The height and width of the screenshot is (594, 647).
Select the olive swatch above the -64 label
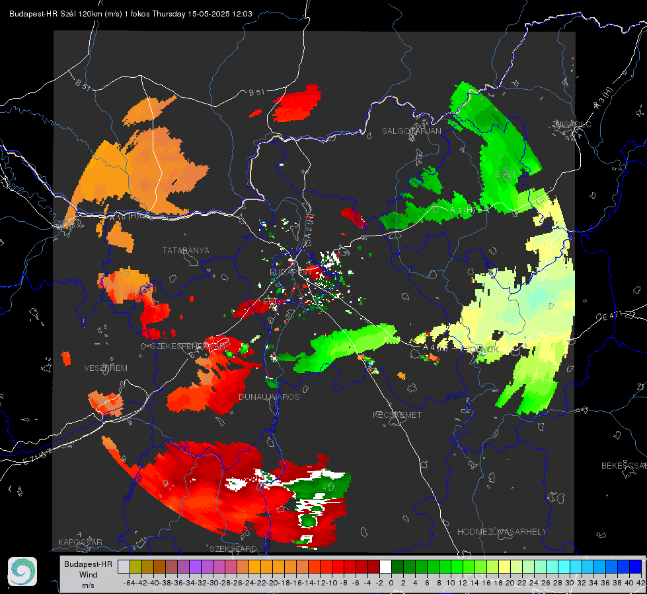135,566
